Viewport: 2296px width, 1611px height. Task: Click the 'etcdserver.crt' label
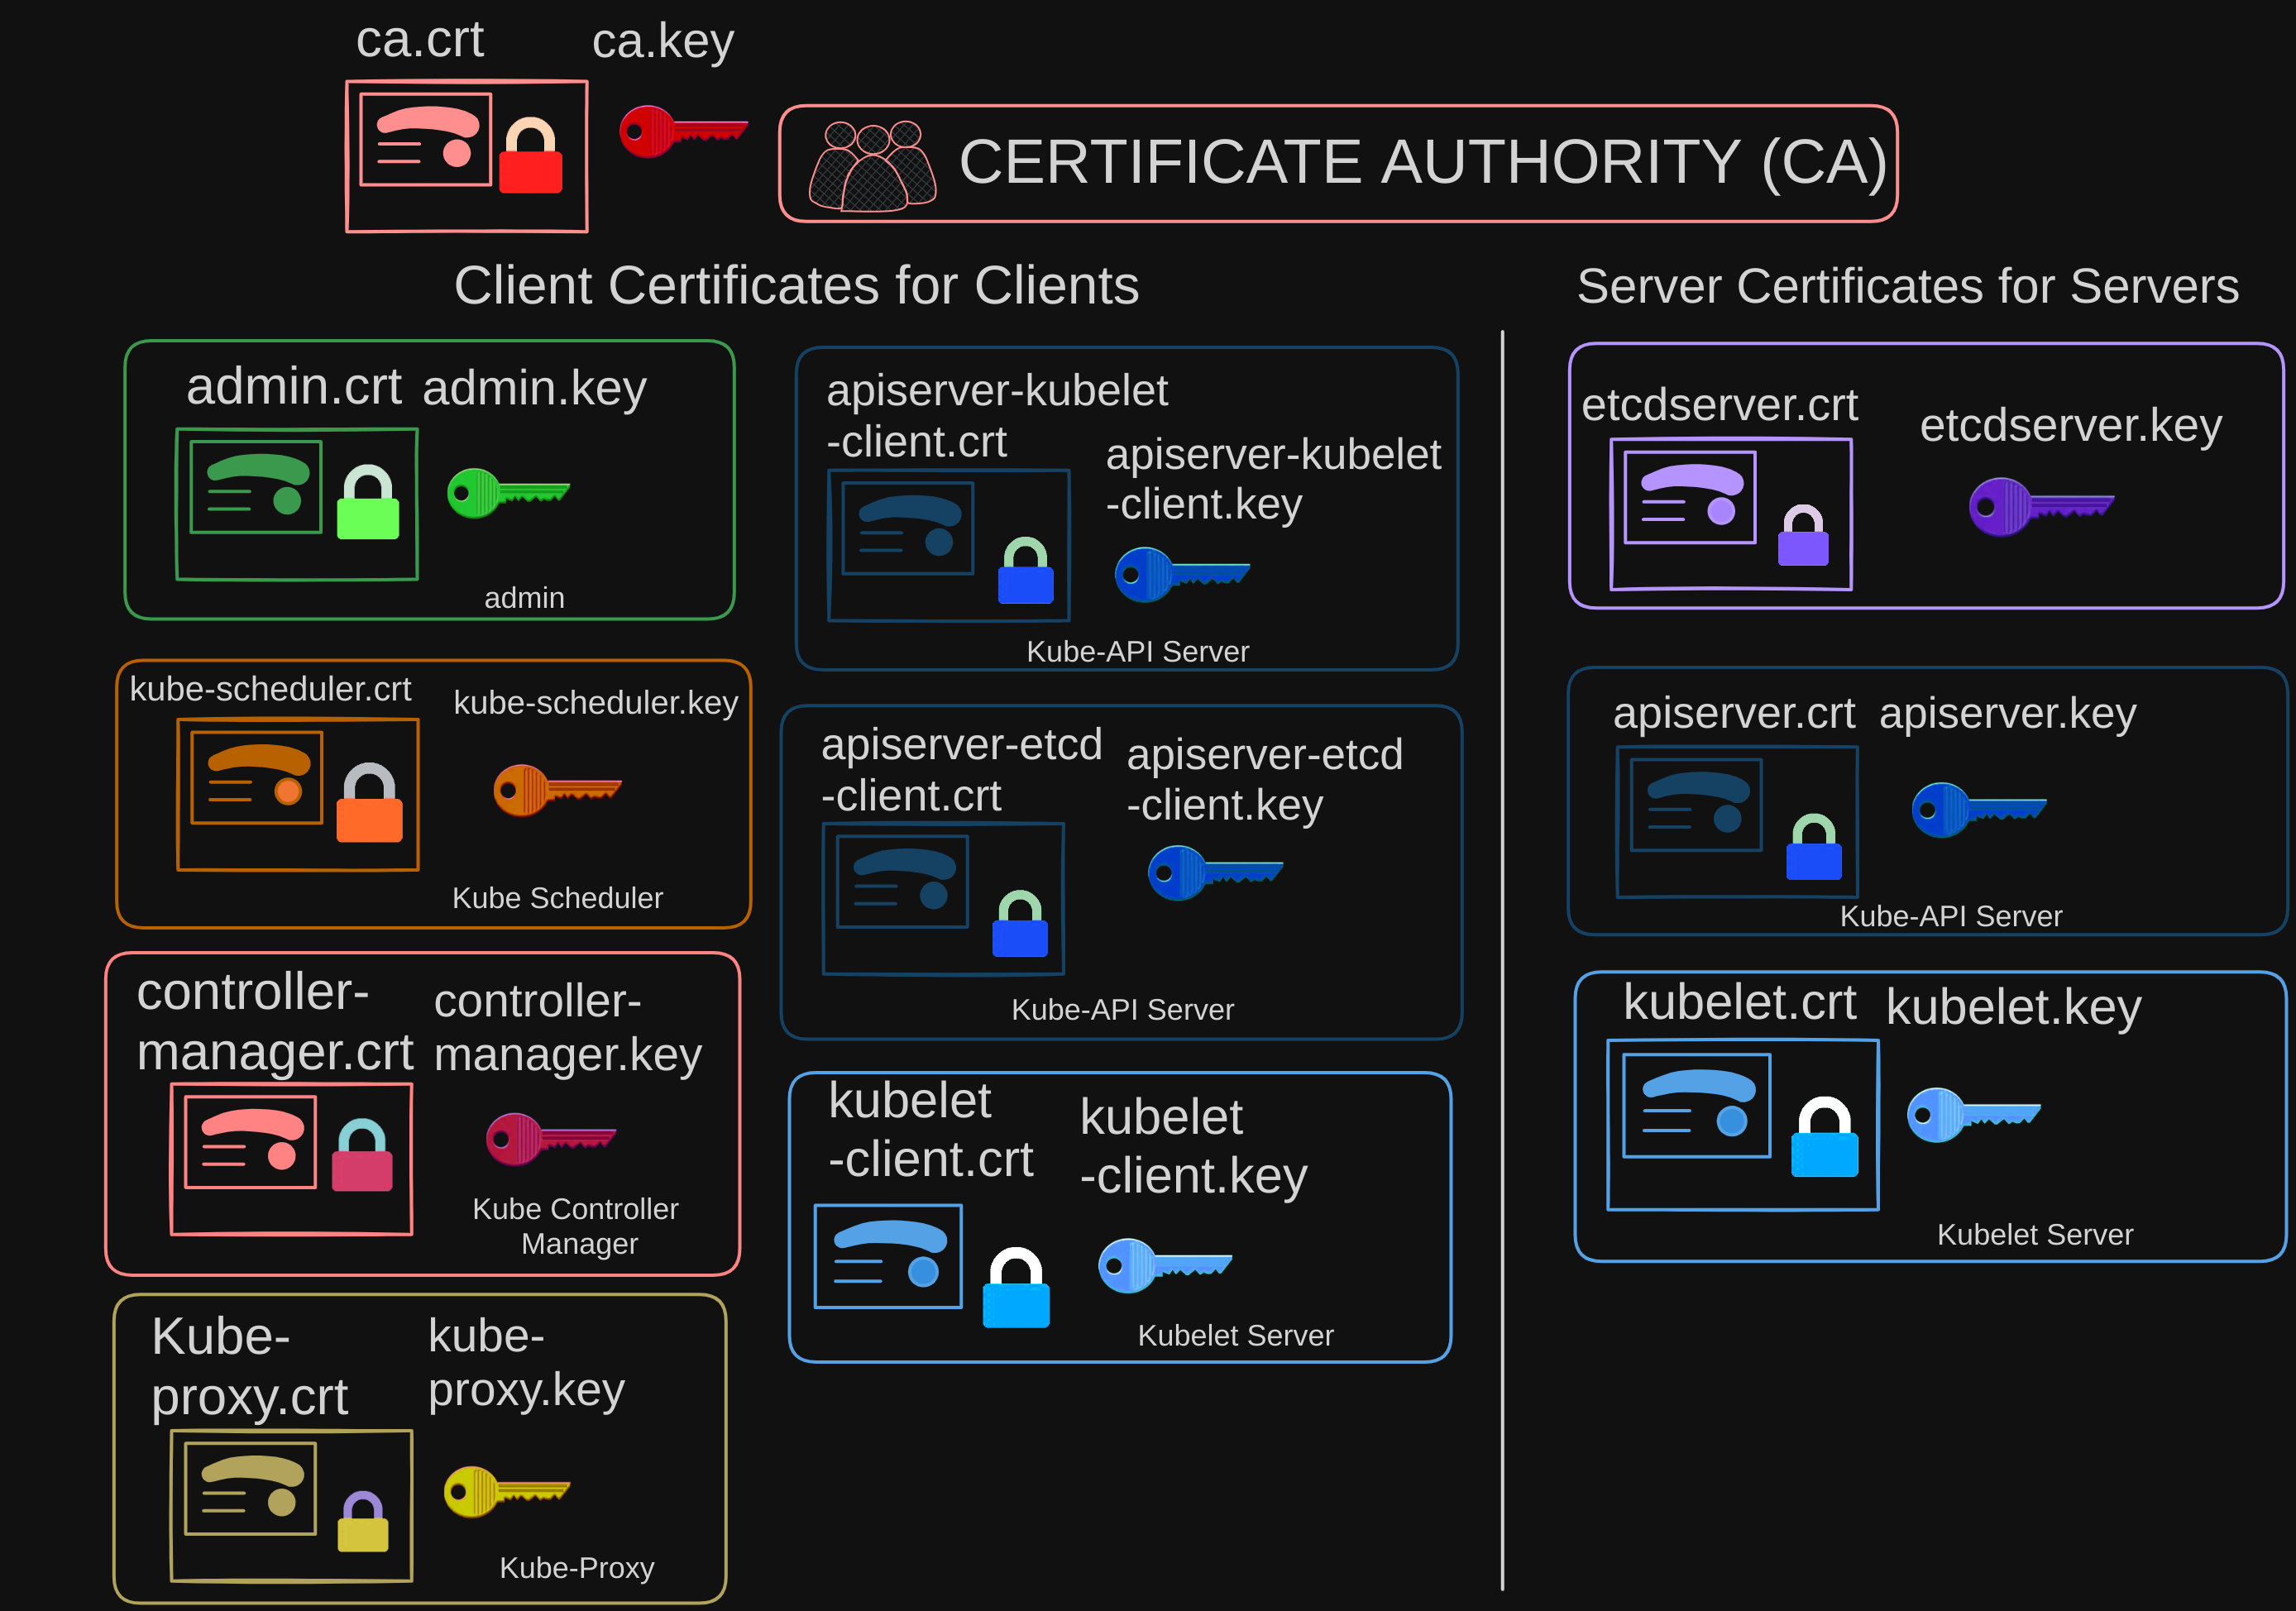tap(1720, 405)
